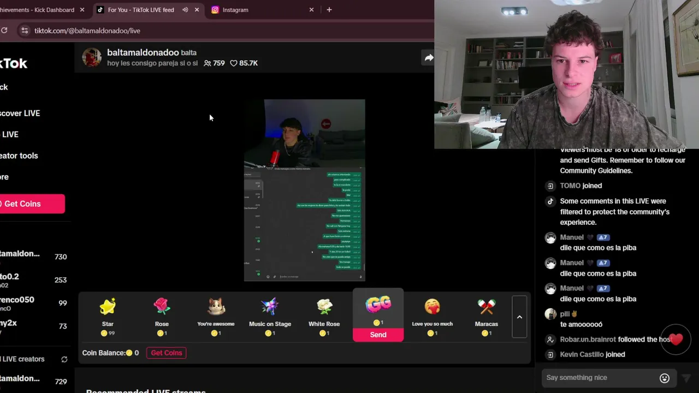
Task: Close the Kick Dashboard tab
Action: [82, 10]
